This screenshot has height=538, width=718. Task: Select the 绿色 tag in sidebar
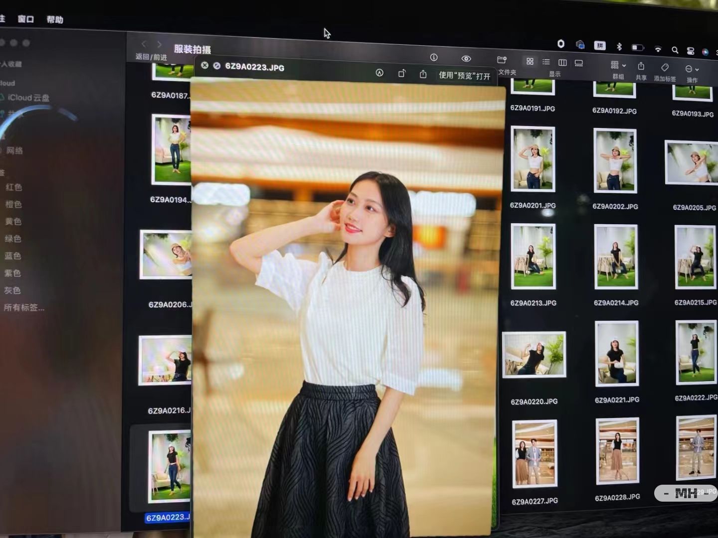[x=13, y=239]
